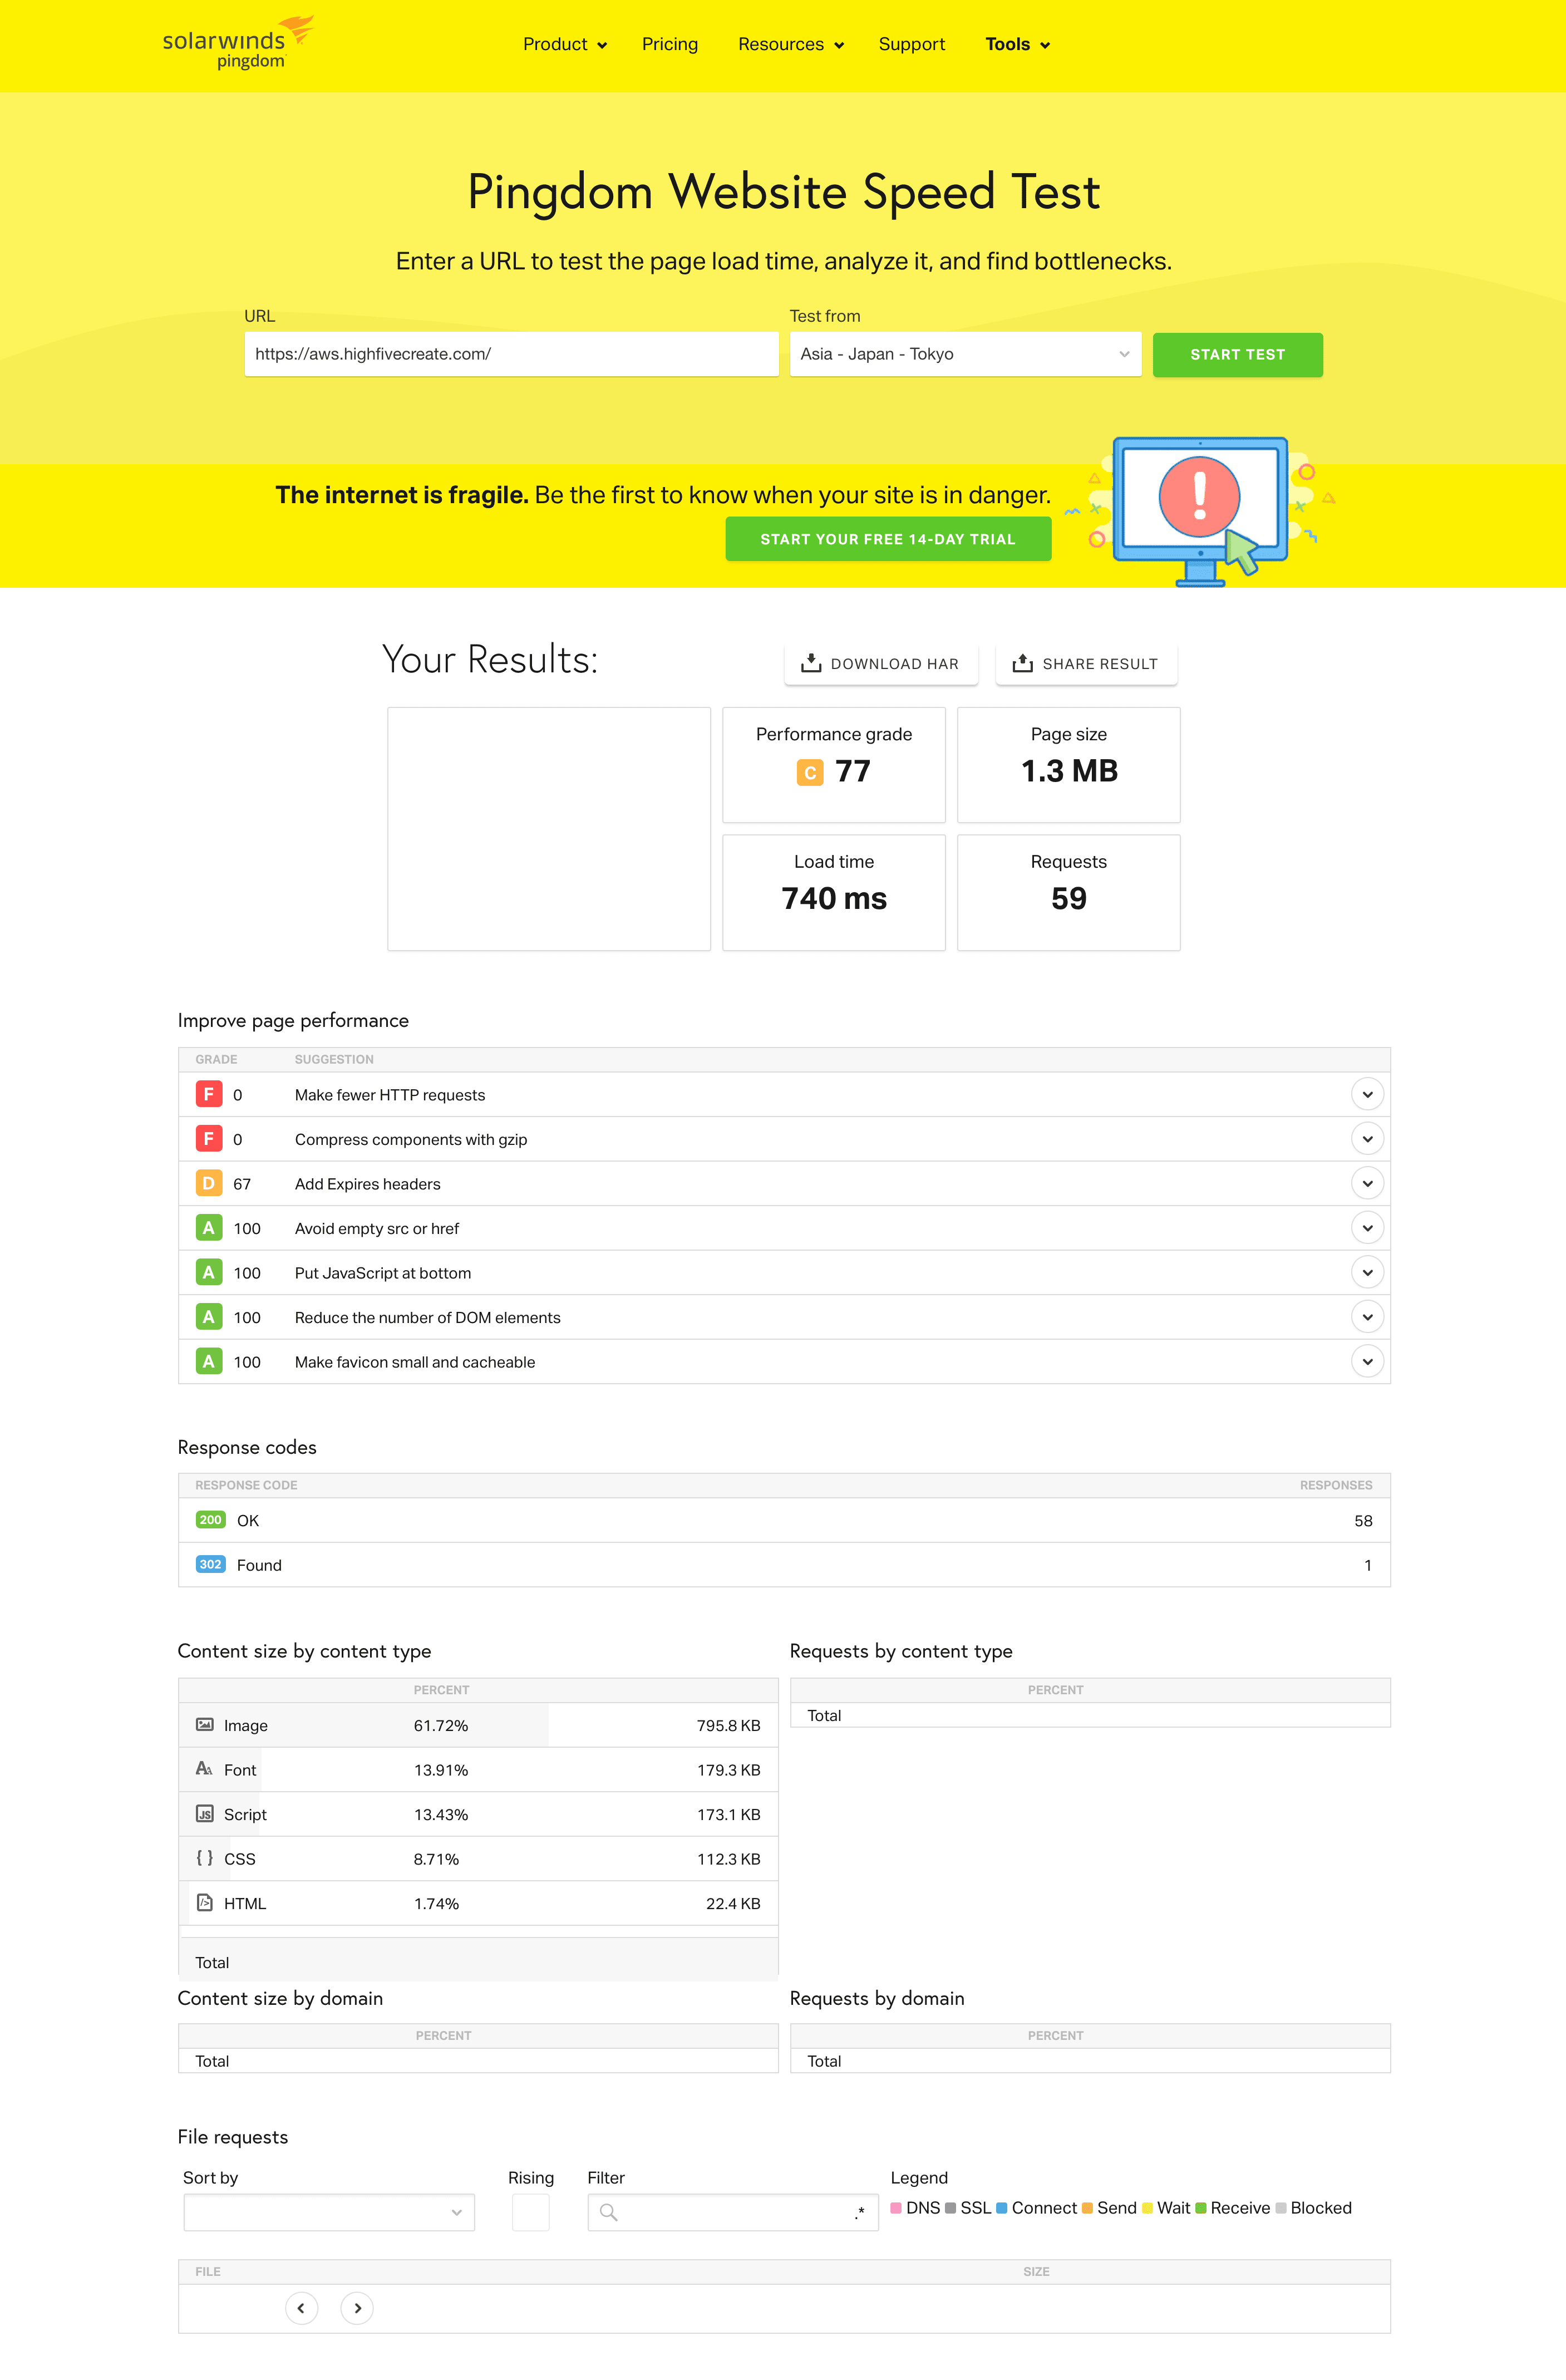Click the Filter text field

click(733, 2212)
